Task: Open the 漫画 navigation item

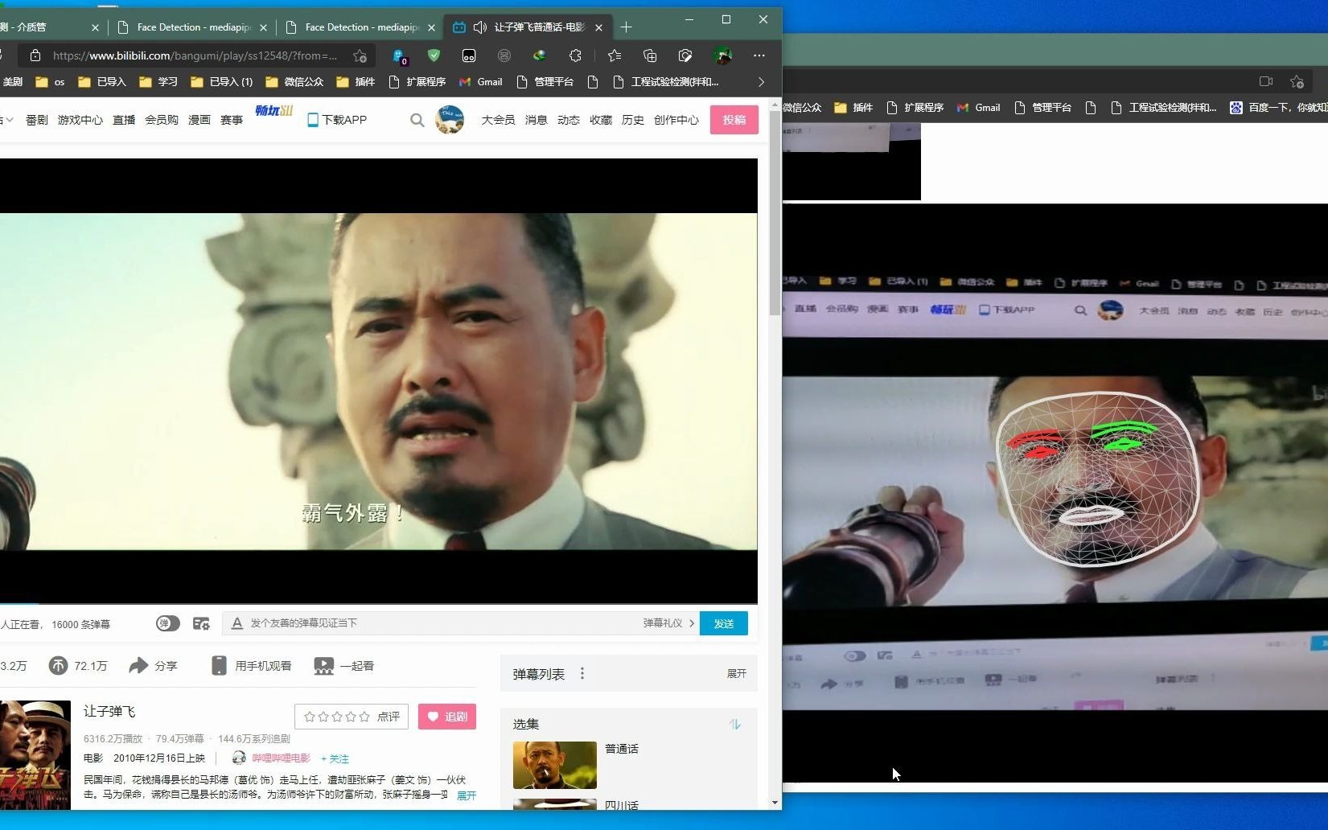Action: coord(199,120)
